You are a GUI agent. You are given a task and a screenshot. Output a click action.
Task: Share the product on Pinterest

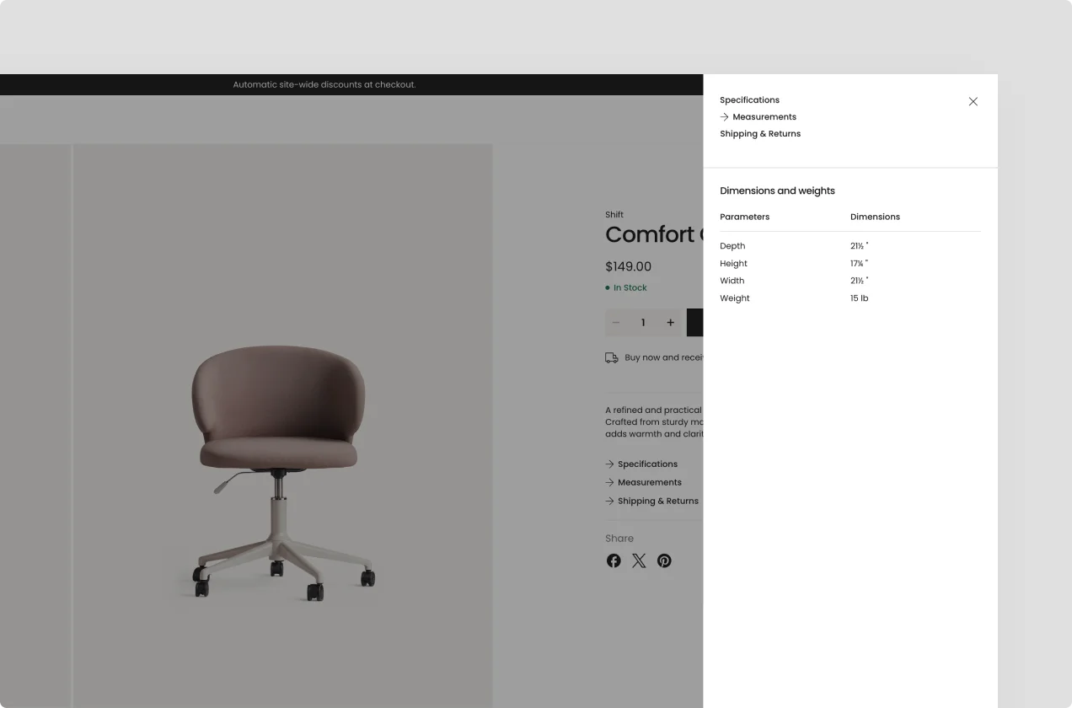click(664, 560)
